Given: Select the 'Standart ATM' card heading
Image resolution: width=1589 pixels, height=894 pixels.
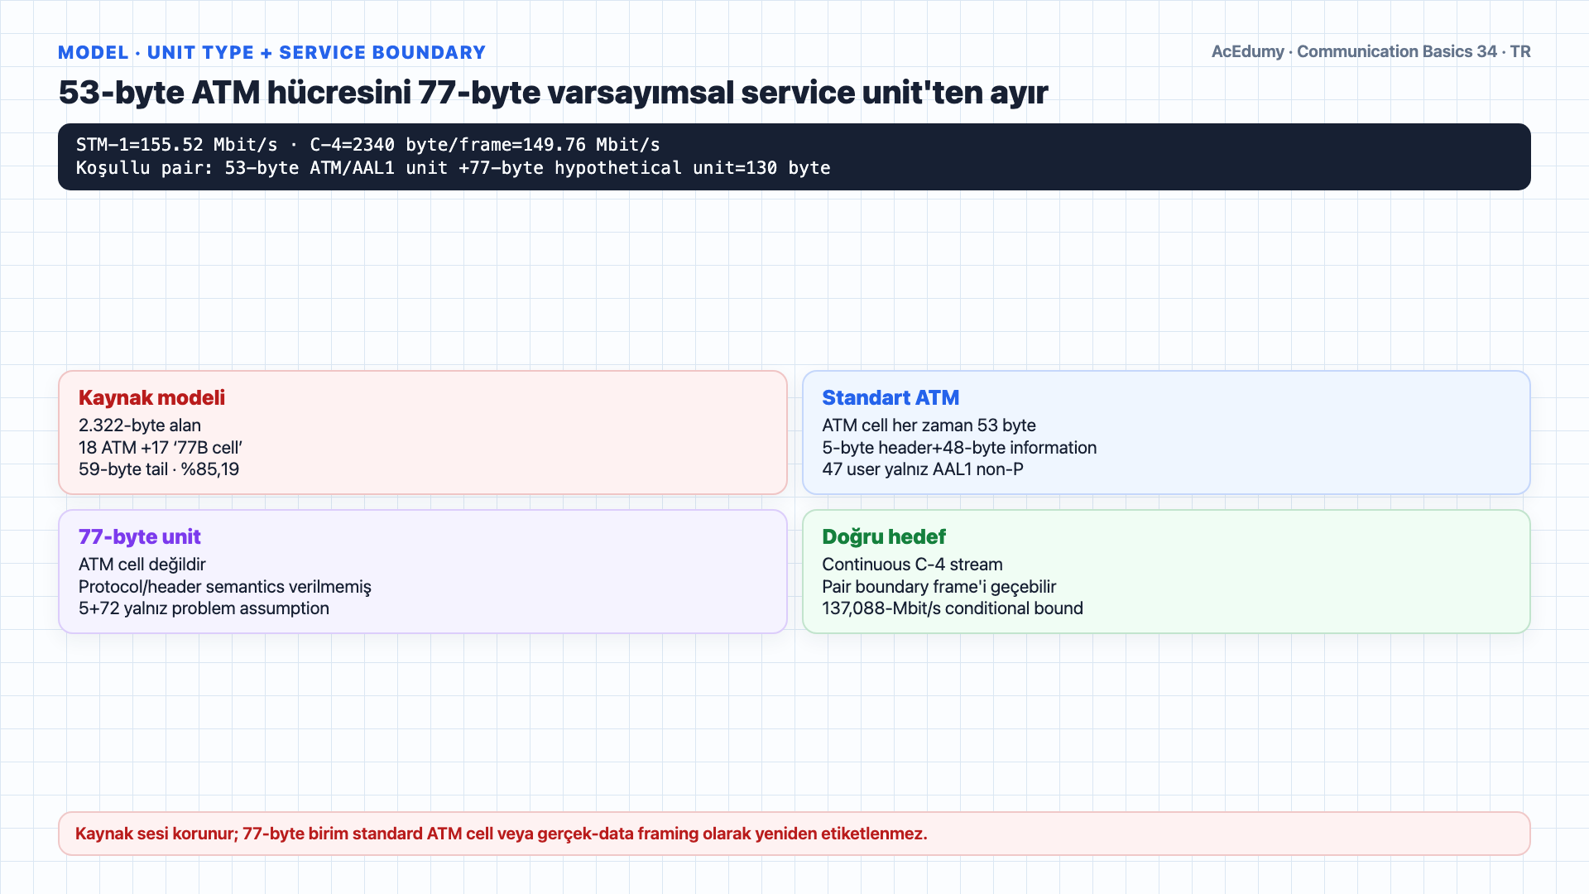Looking at the screenshot, I should [x=890, y=397].
